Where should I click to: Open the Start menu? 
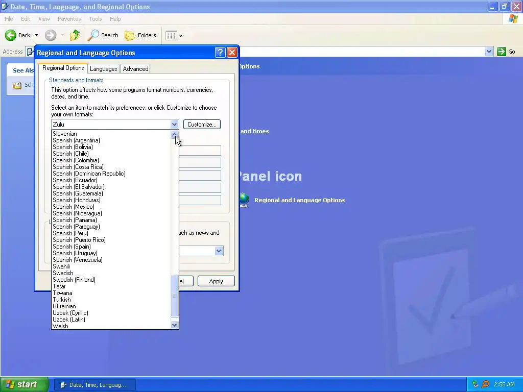[23, 384]
